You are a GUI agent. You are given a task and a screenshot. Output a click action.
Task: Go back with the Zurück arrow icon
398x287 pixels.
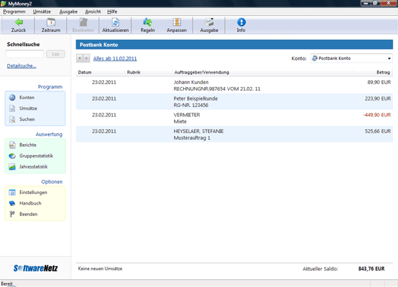coord(19,22)
